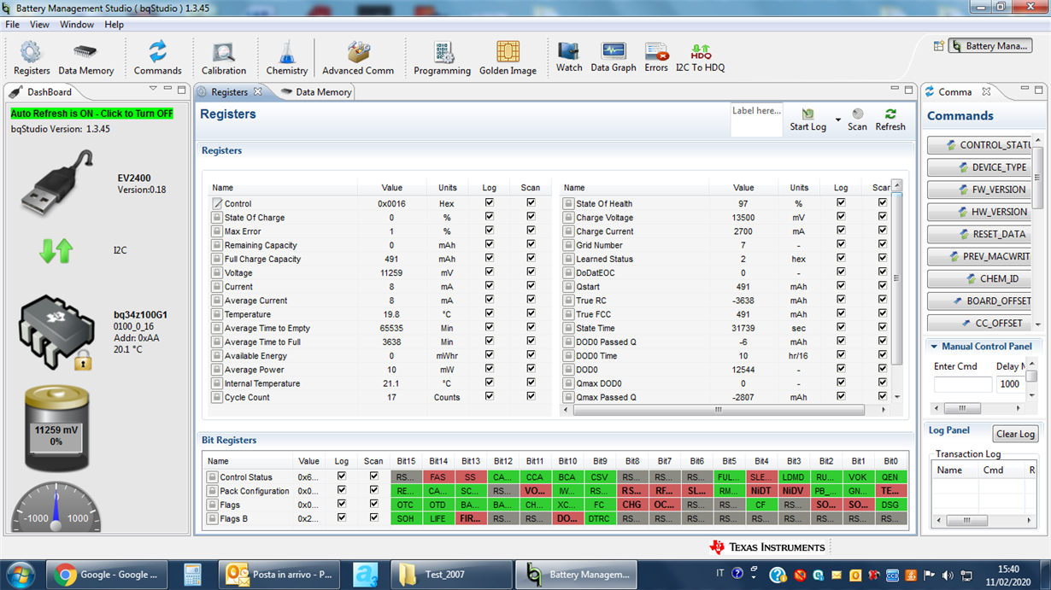Close the Registers tab
Viewport: 1051px width, 590px height.
pos(257,91)
